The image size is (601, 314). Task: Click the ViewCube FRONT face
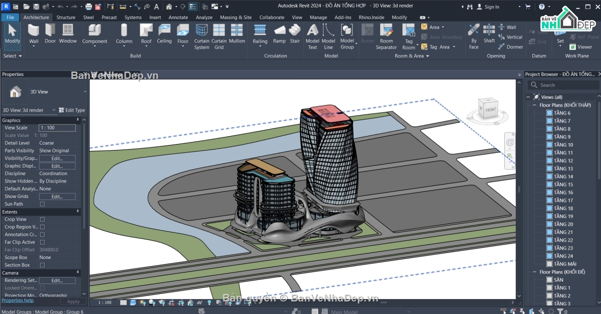click(x=490, y=109)
